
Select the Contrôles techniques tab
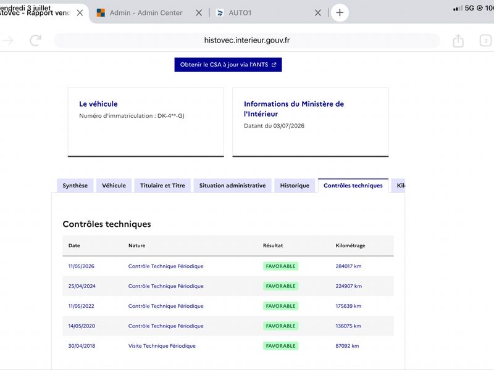[x=353, y=186]
